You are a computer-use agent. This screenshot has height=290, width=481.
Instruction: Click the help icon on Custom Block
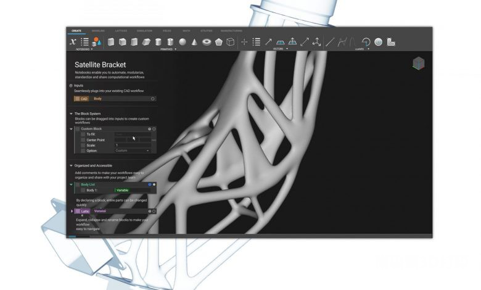coord(150,129)
